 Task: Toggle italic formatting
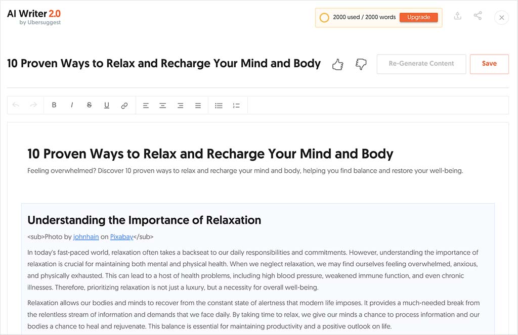[x=72, y=105]
